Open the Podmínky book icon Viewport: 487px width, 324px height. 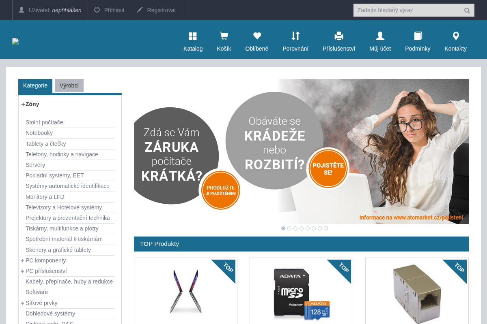(x=418, y=36)
